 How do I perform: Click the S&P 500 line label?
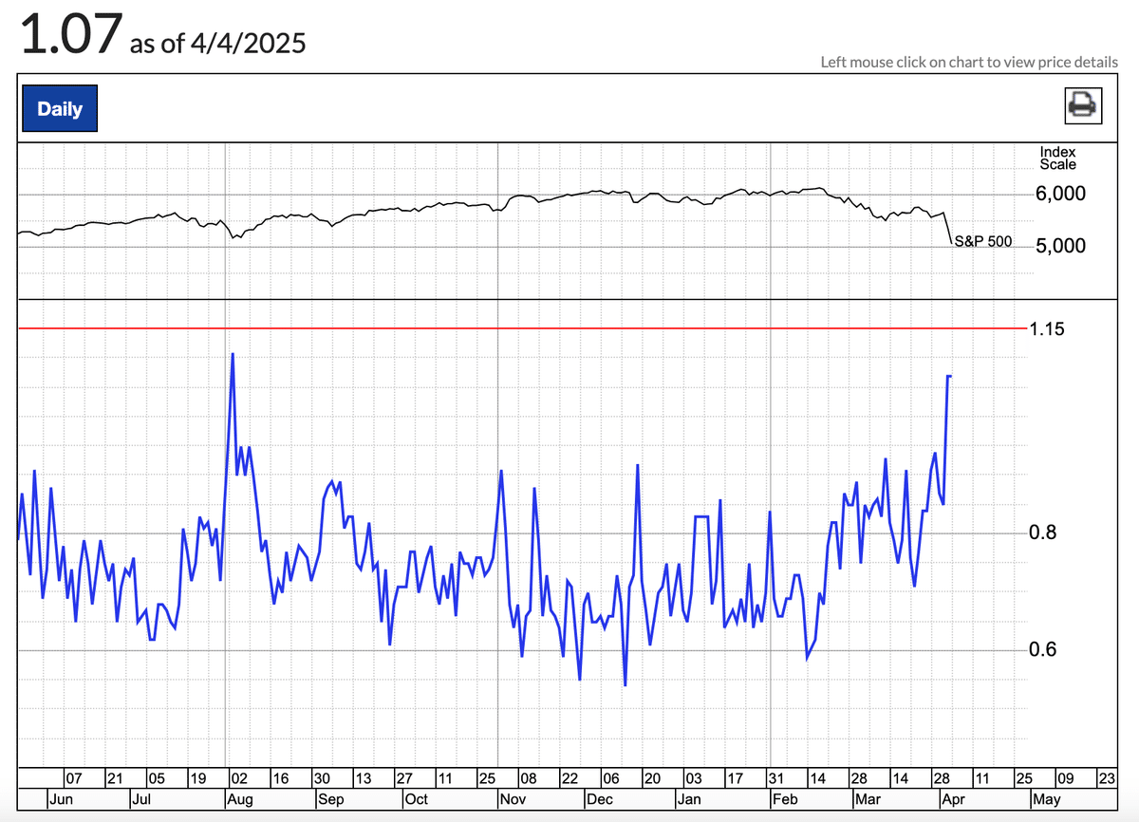tap(982, 242)
